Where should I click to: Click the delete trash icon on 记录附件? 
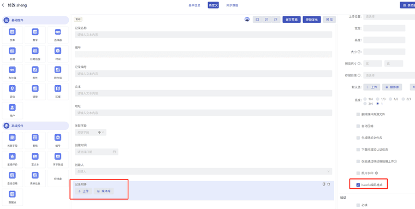(x=329, y=184)
